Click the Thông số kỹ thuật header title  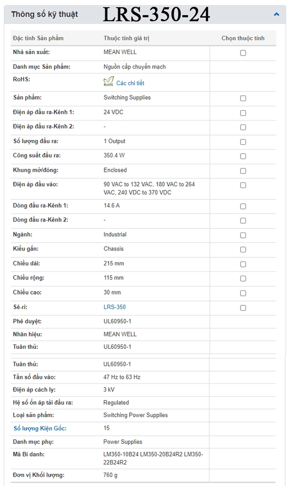pos(45,14)
